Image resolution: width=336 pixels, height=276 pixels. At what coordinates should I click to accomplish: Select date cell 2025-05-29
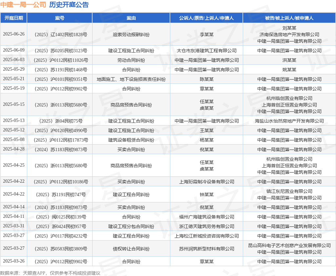14,69
